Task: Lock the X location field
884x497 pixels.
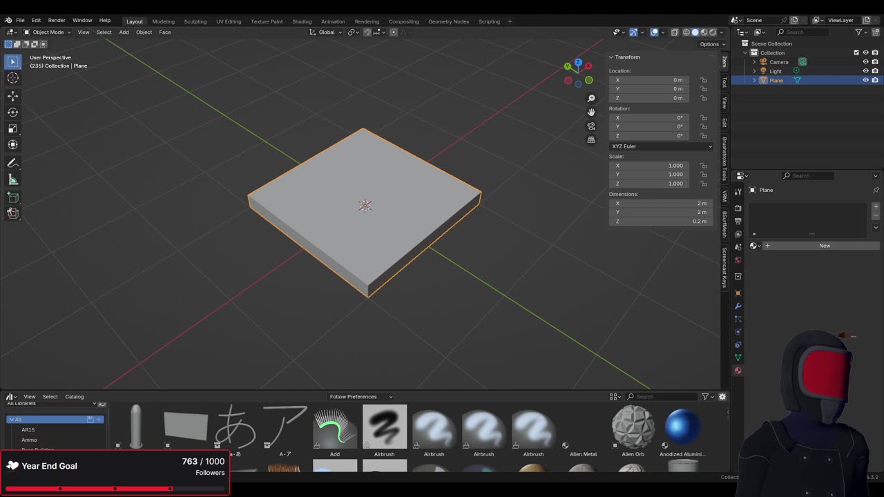Action: (704, 80)
